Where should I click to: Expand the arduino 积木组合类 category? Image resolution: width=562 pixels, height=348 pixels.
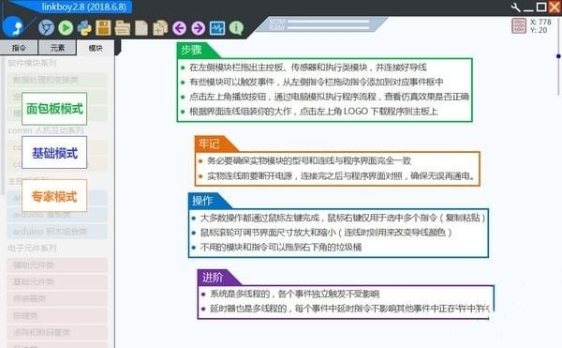click(x=57, y=232)
